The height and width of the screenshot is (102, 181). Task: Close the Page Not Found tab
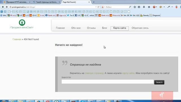click(x=89, y=2)
